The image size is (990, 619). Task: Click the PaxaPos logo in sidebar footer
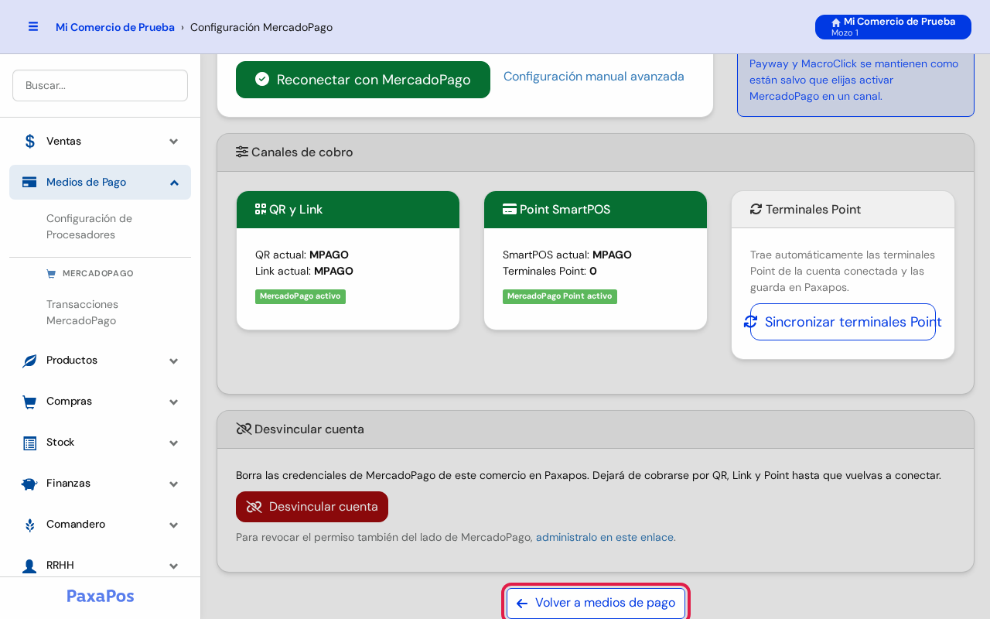coord(101,596)
